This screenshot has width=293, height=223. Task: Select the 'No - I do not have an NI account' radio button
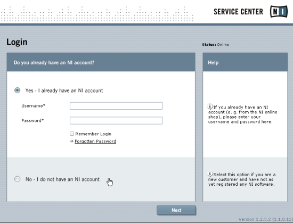click(18, 179)
